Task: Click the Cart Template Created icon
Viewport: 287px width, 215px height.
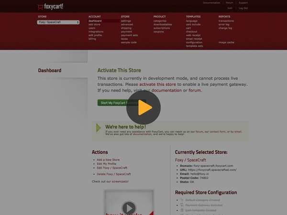Action: [182, 210]
